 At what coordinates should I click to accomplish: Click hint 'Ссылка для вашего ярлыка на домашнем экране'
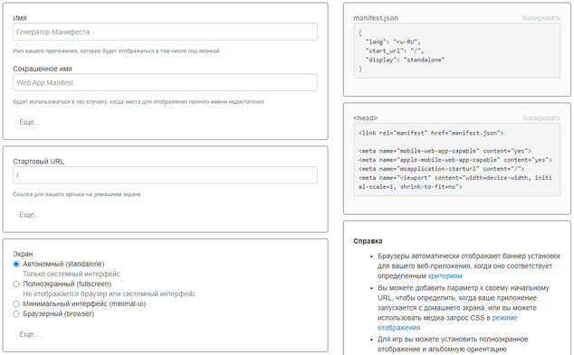pos(77,194)
